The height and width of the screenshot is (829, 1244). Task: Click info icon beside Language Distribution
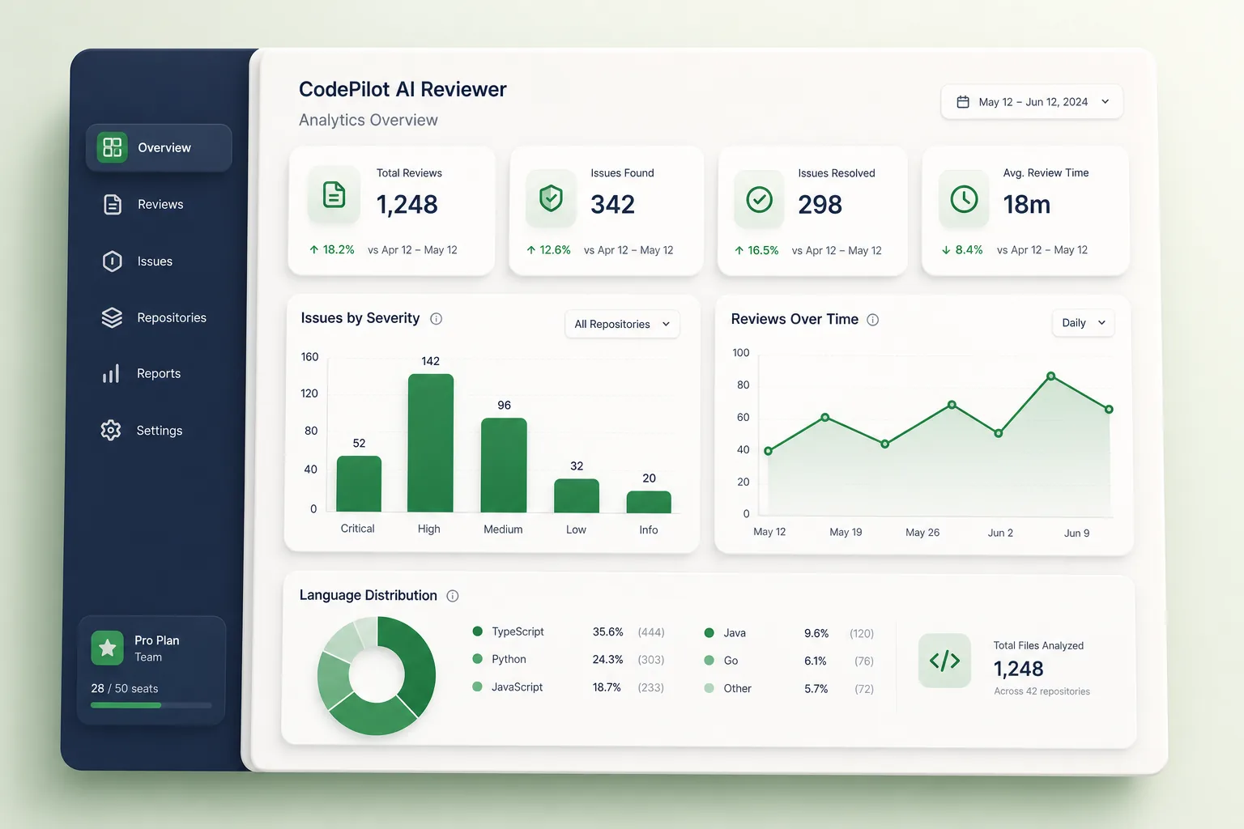pos(453,596)
